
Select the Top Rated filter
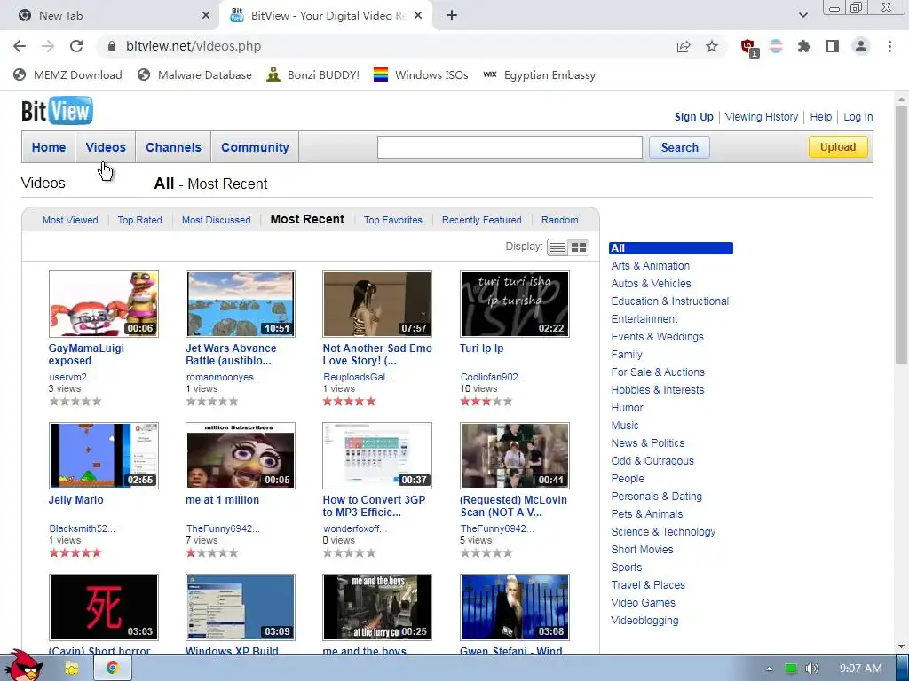coord(139,220)
